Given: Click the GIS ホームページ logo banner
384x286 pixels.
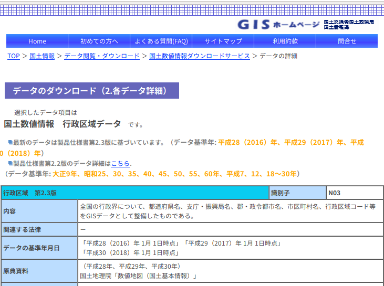Looking at the screenshot, I should [x=278, y=25].
